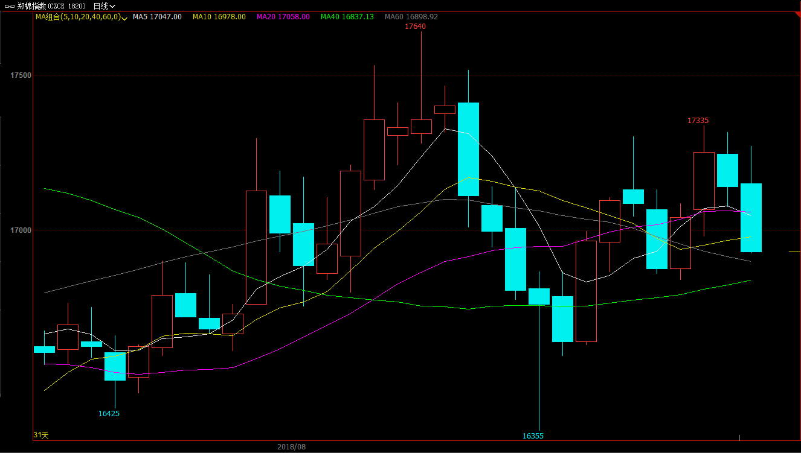Click the MA5 17047.00 readout
The width and height of the screenshot is (801, 453).
tap(157, 17)
